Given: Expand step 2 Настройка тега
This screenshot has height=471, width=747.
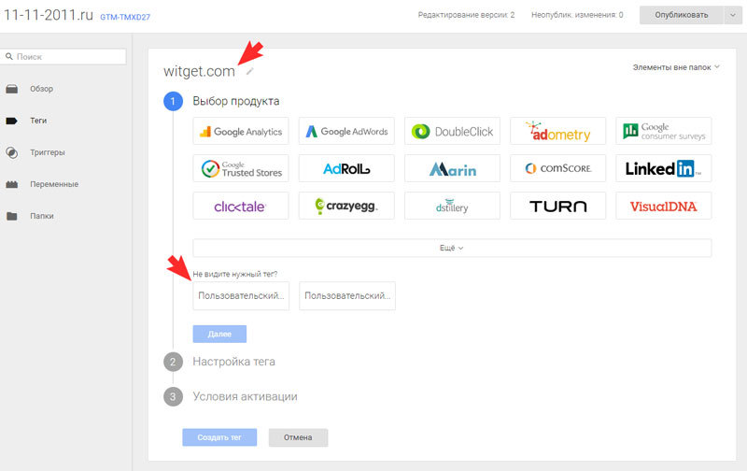Looking at the screenshot, I should pyautogui.click(x=233, y=362).
